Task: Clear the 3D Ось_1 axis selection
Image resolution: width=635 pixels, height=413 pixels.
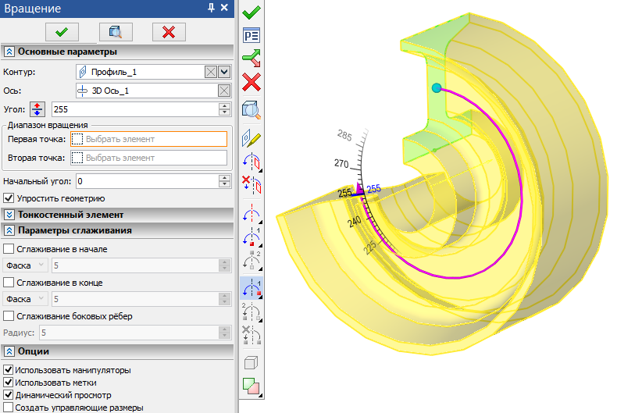Action: click(x=224, y=91)
